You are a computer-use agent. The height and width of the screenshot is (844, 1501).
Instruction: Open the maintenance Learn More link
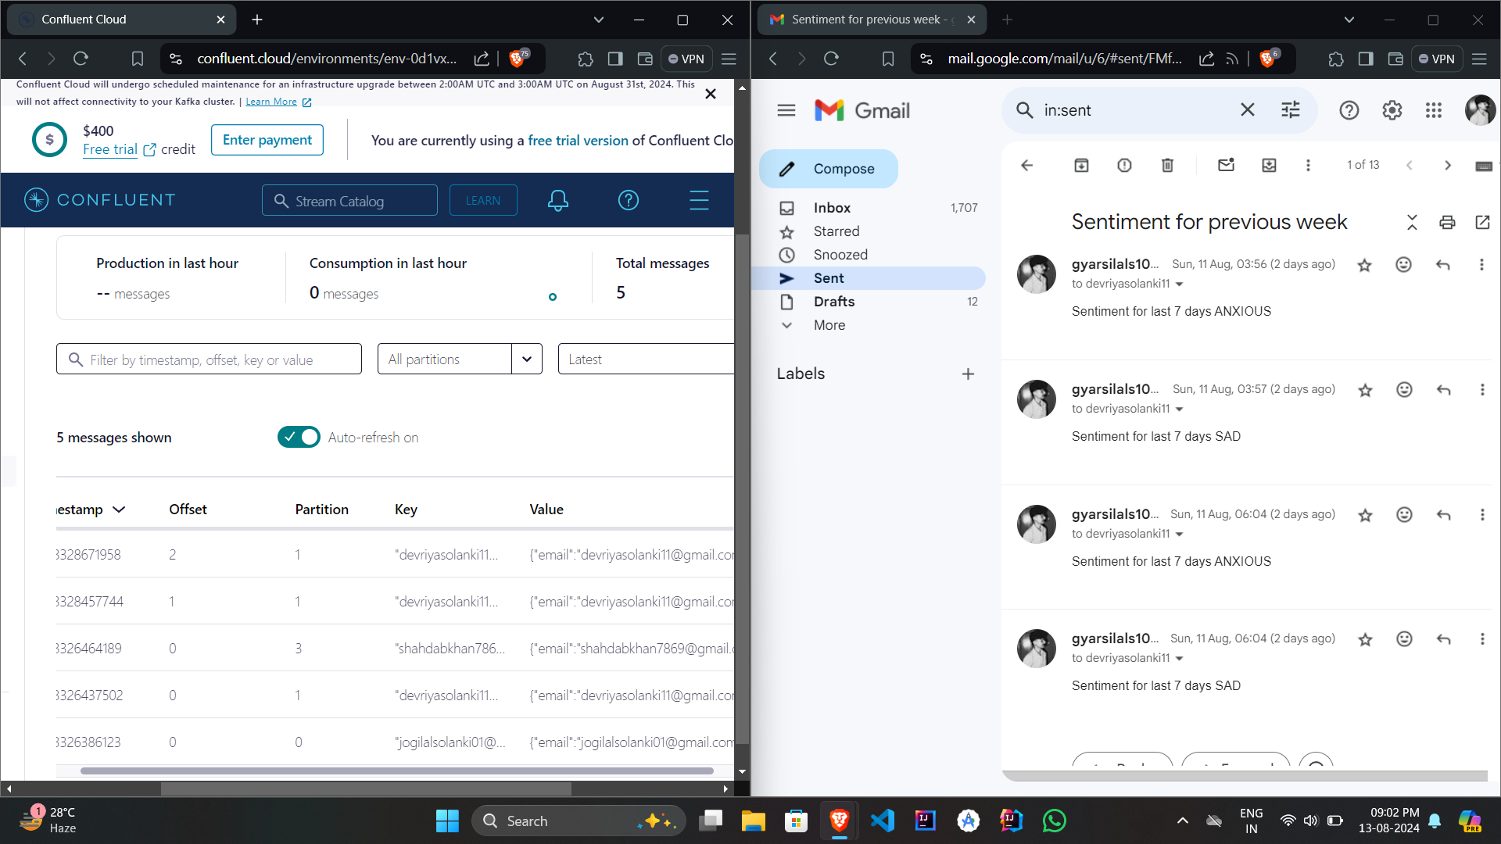[x=271, y=101]
